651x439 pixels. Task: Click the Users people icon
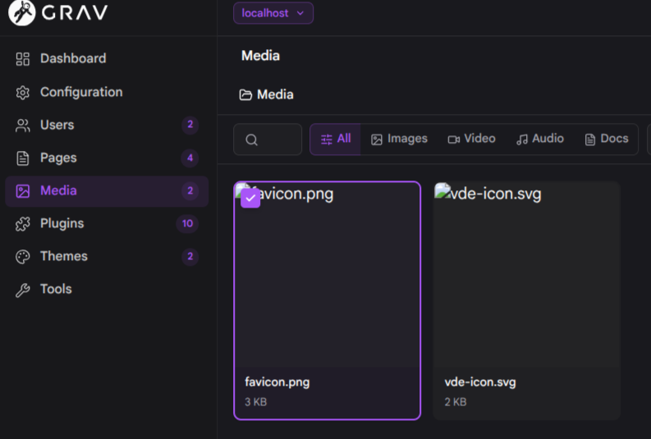pyautogui.click(x=23, y=126)
